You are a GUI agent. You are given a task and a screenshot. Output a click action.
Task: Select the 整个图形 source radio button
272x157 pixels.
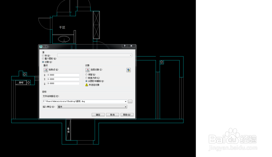click(x=43, y=59)
